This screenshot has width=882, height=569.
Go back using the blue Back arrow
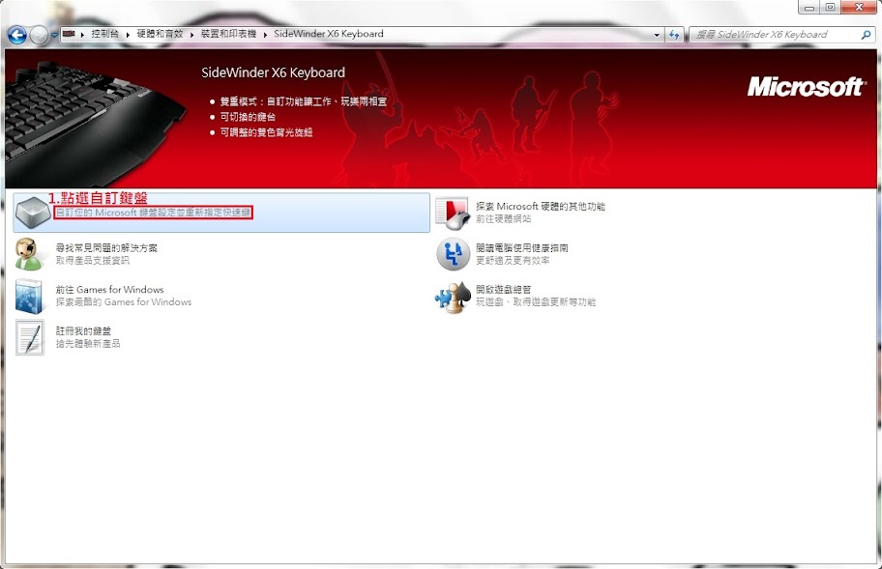(17, 35)
